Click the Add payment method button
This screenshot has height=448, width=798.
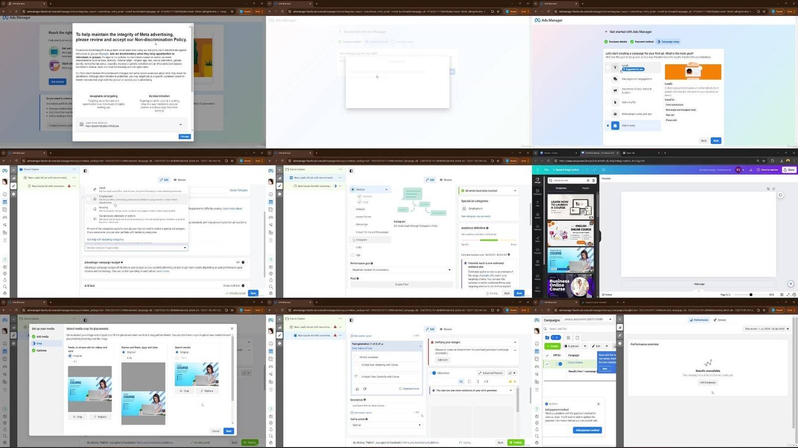click(x=588, y=430)
